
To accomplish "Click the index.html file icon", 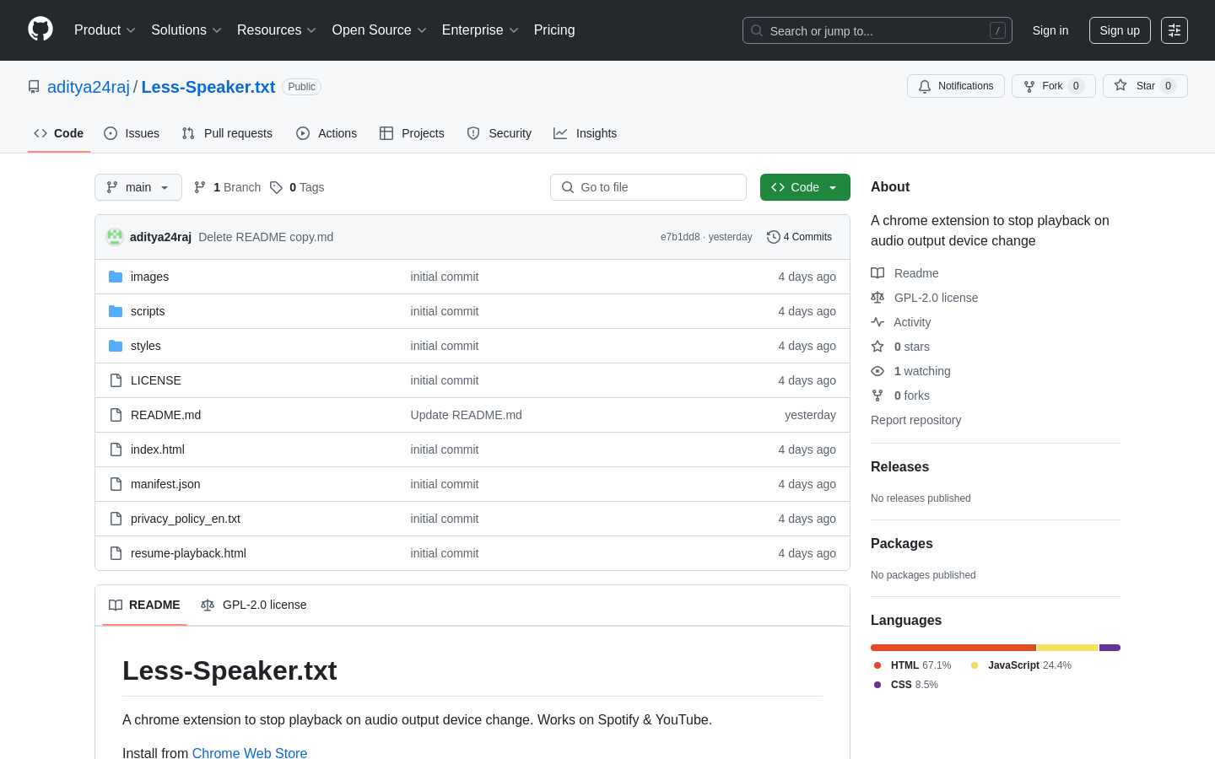I will (x=116, y=449).
